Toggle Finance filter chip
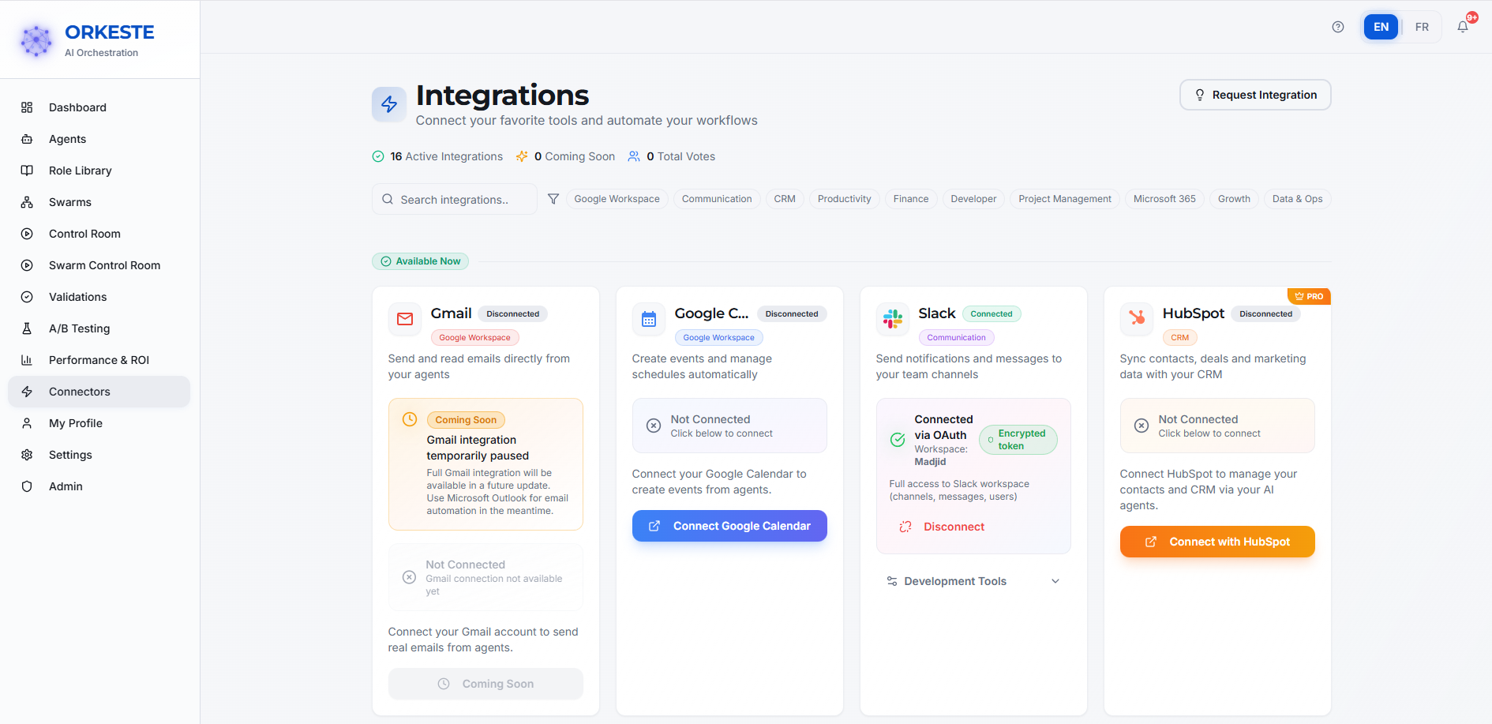Image resolution: width=1492 pixels, height=724 pixels. 911,199
